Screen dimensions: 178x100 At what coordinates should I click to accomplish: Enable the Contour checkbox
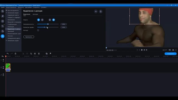pos(38,30)
